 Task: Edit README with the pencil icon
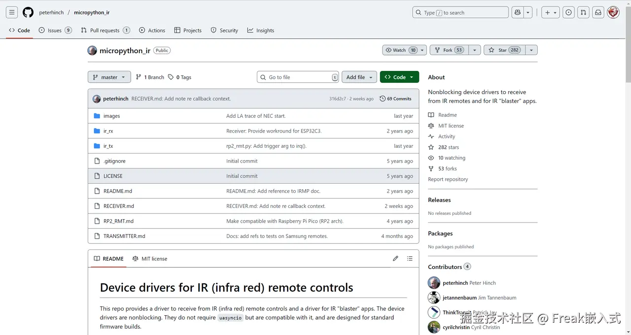pos(395,259)
